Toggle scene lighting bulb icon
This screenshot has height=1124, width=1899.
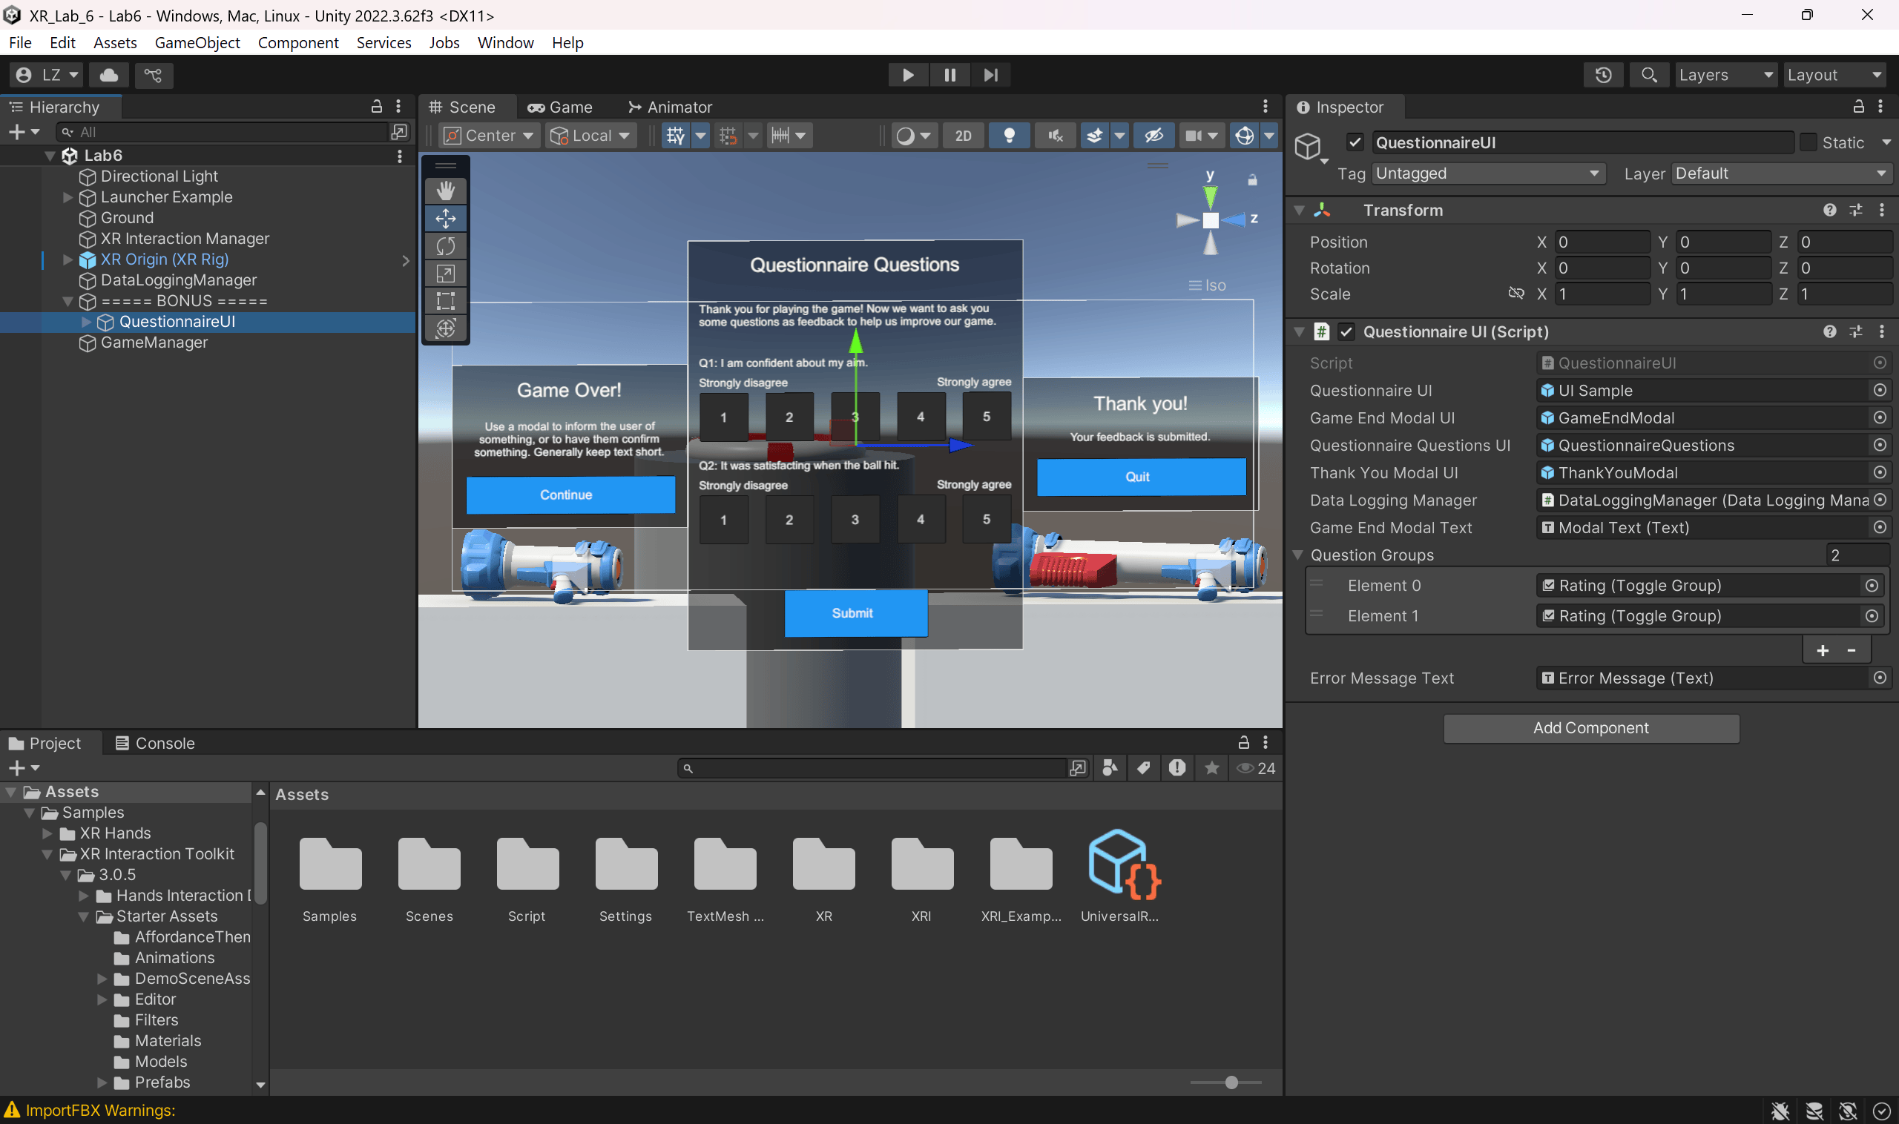1009,136
